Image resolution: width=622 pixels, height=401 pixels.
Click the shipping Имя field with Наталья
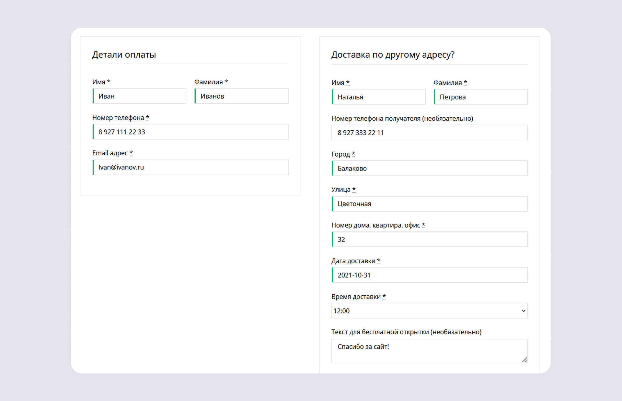(379, 97)
